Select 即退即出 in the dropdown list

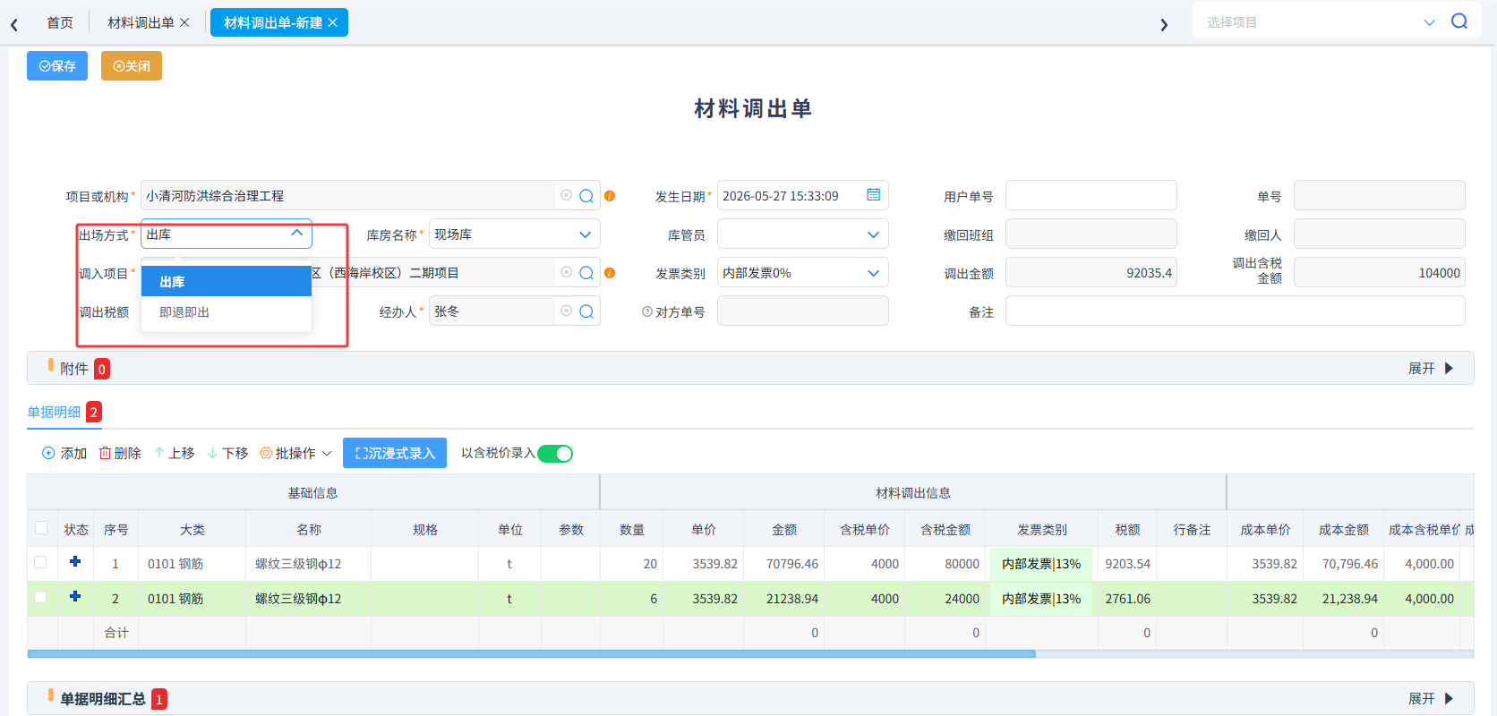[227, 312]
